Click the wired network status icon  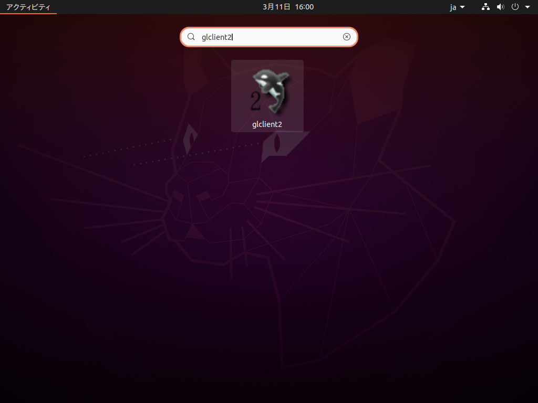pos(485,7)
